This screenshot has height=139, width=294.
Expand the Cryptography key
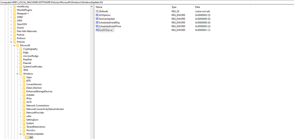coord(18,49)
